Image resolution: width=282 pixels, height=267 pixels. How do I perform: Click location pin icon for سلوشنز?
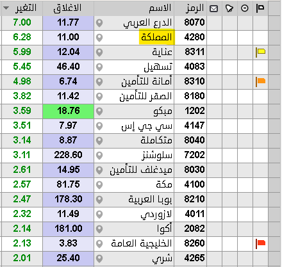tap(99, 156)
